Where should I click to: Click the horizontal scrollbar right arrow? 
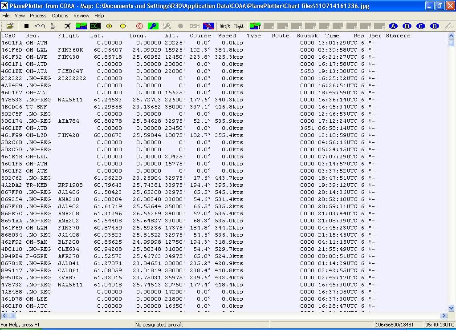click(444, 315)
